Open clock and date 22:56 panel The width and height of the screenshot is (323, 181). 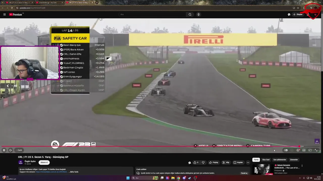[317, 178]
